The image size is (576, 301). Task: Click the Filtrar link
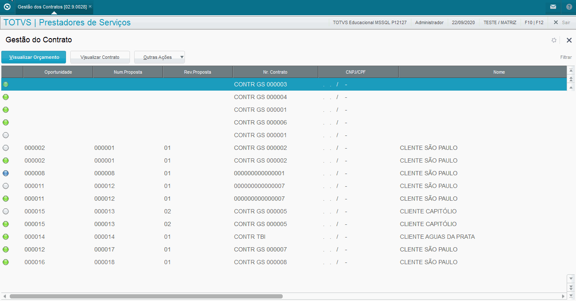[566, 57]
